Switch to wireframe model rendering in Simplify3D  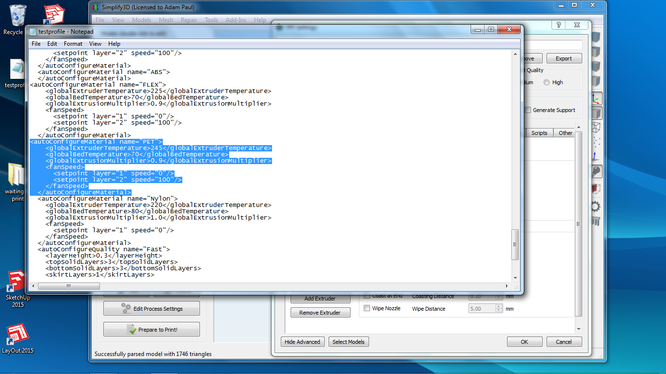tap(596, 128)
